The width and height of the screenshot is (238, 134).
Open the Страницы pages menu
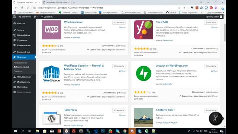(22, 40)
